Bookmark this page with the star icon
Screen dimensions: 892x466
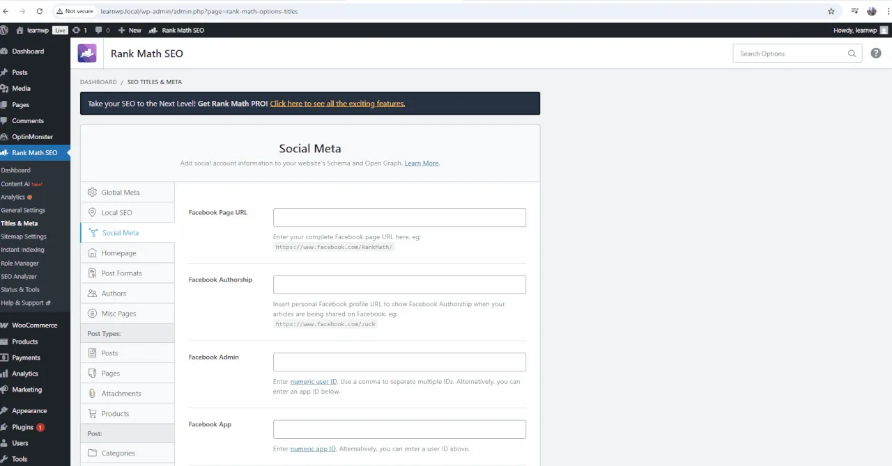click(831, 11)
